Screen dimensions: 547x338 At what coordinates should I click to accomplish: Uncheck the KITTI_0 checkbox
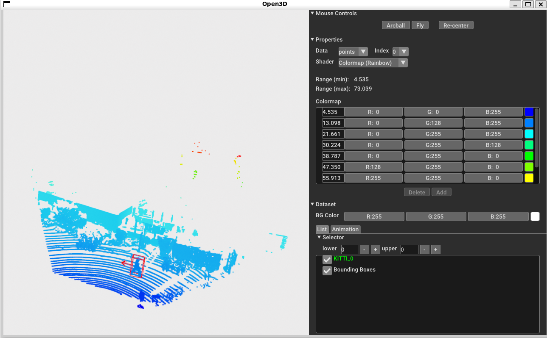tap(327, 260)
